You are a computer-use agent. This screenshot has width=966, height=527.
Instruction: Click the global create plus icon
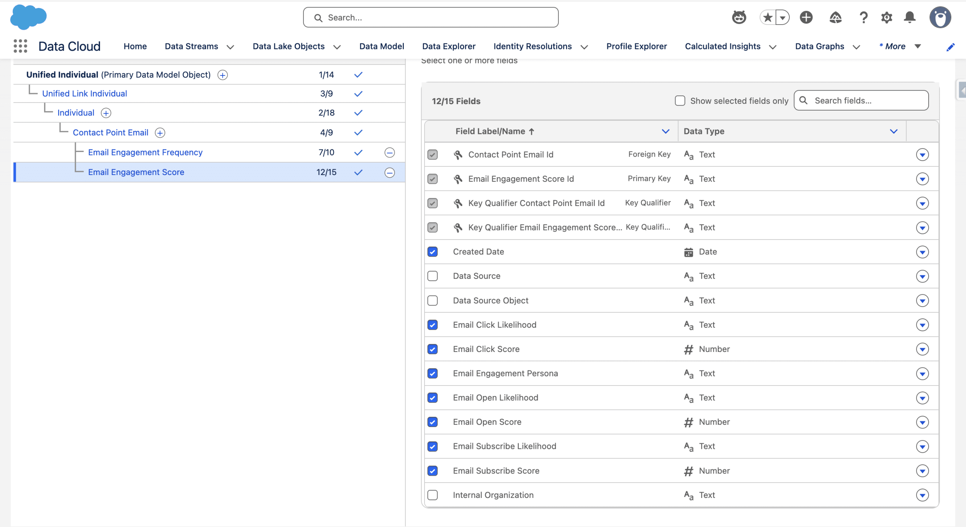point(806,17)
